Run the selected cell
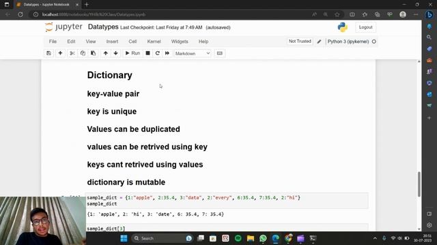Screen dimensions: 437x245 (x=132, y=53)
